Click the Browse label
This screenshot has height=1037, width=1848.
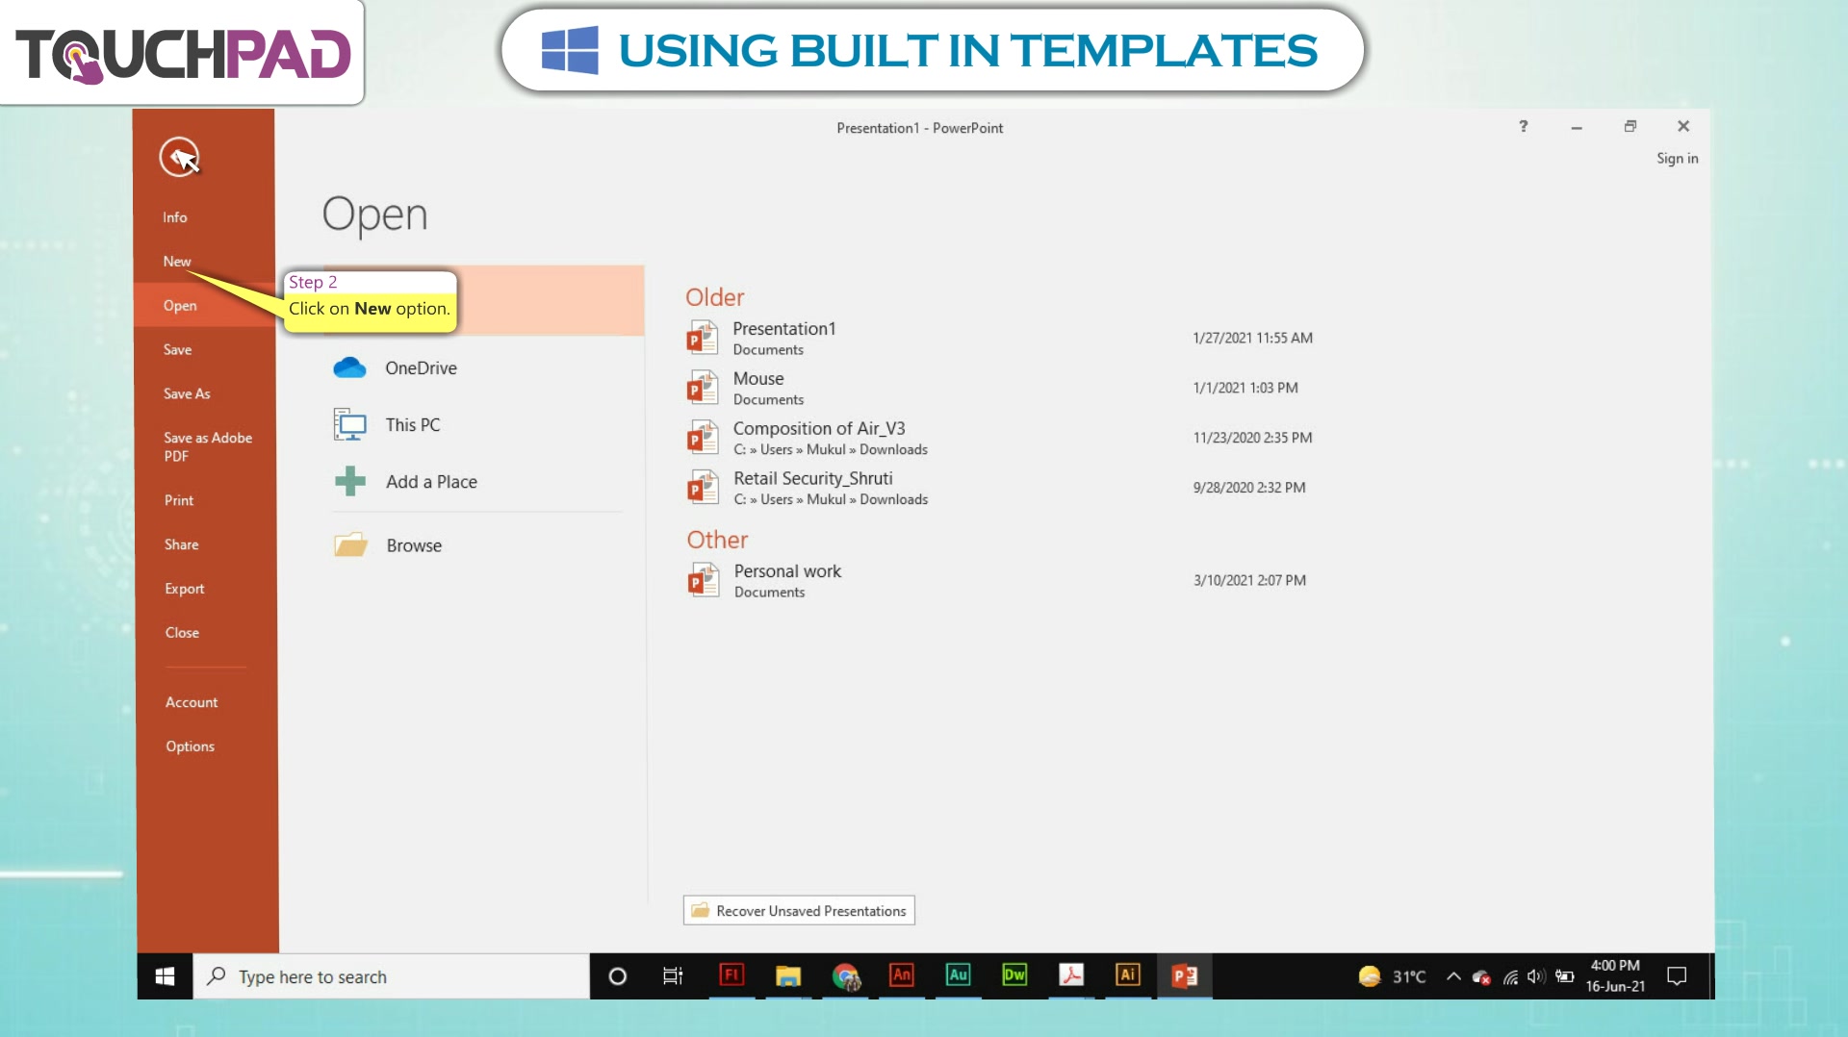coord(414,546)
